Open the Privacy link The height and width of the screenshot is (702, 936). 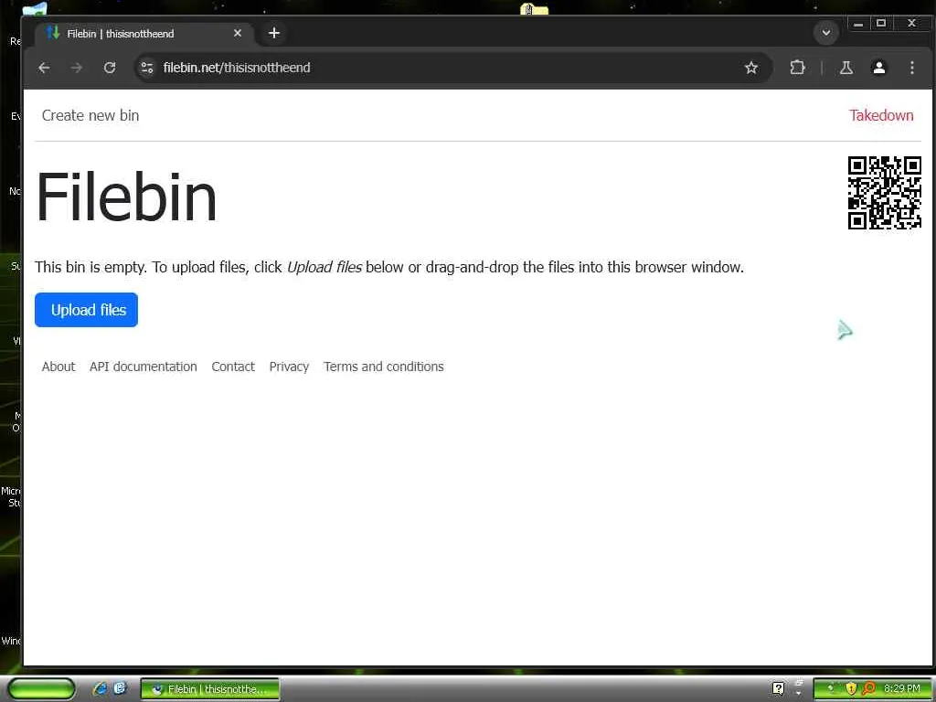[289, 367]
